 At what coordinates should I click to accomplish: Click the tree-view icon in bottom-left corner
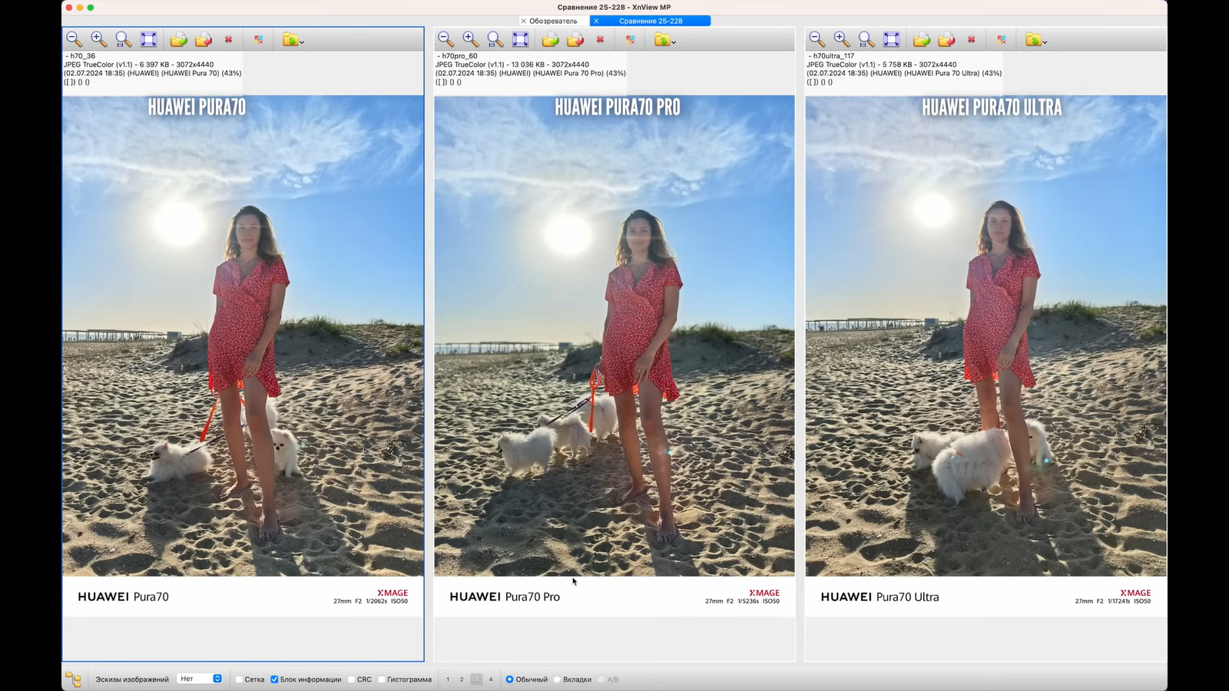coord(73,679)
